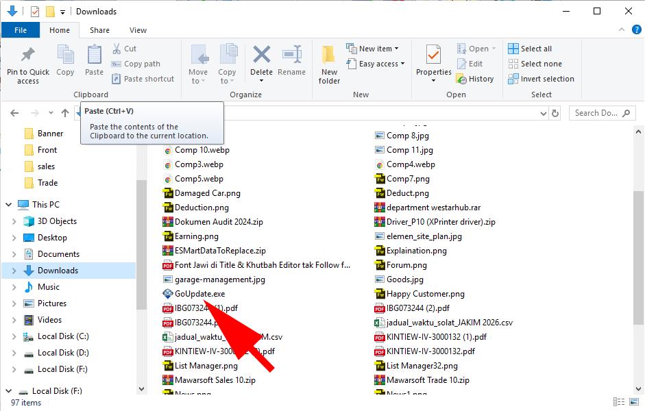Click the Invert selection option
This screenshot has height=411, width=645.
(x=541, y=79)
